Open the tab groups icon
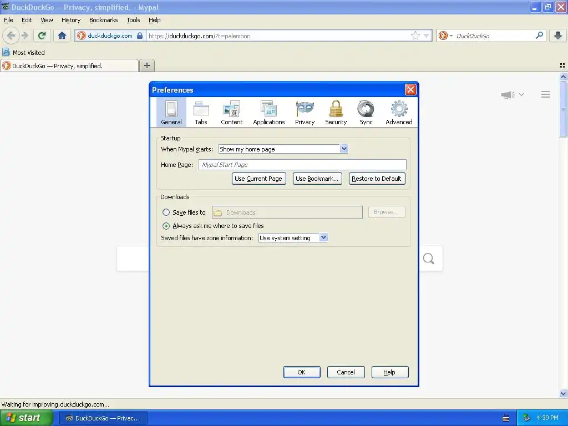 (x=562, y=65)
